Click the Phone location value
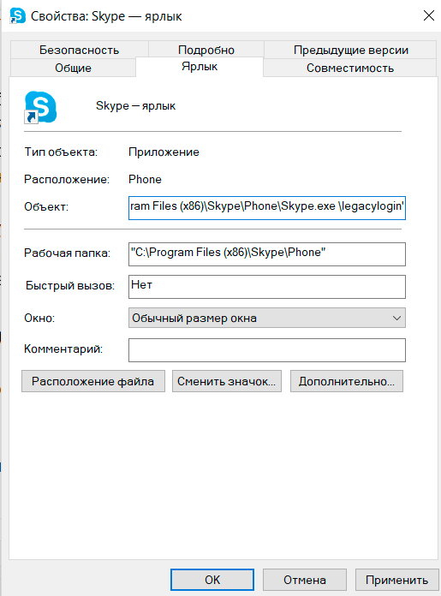Screen dimensions: 441x596 coord(145,179)
